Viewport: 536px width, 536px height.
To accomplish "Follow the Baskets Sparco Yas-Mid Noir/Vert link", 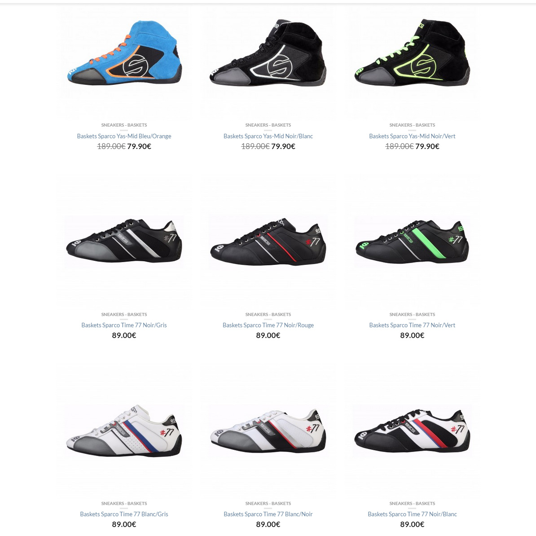I will [x=412, y=136].
